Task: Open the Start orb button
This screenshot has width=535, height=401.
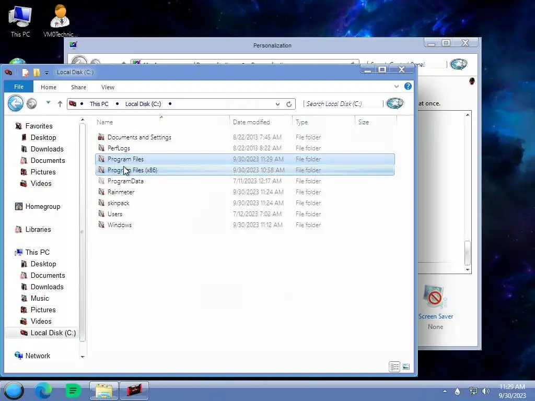Action: tap(14, 391)
